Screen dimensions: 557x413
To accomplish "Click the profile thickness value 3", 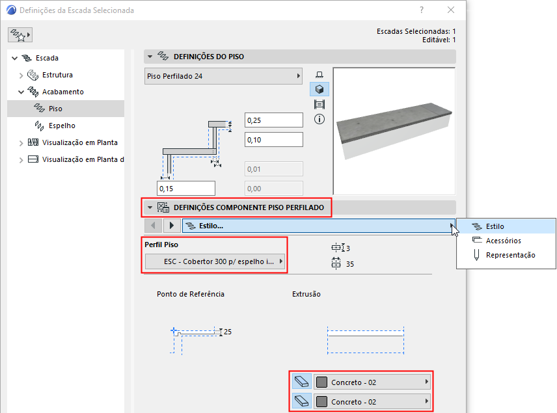I will pyautogui.click(x=348, y=248).
